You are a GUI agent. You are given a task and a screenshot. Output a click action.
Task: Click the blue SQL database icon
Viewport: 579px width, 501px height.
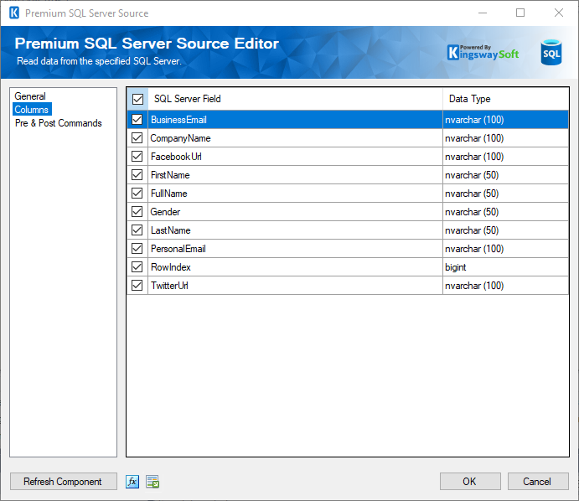point(551,53)
